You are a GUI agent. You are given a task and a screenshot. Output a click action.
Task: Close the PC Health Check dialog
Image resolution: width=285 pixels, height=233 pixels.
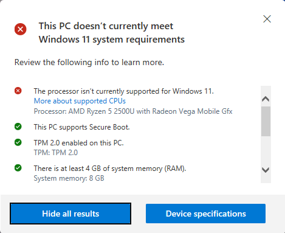tap(267, 19)
